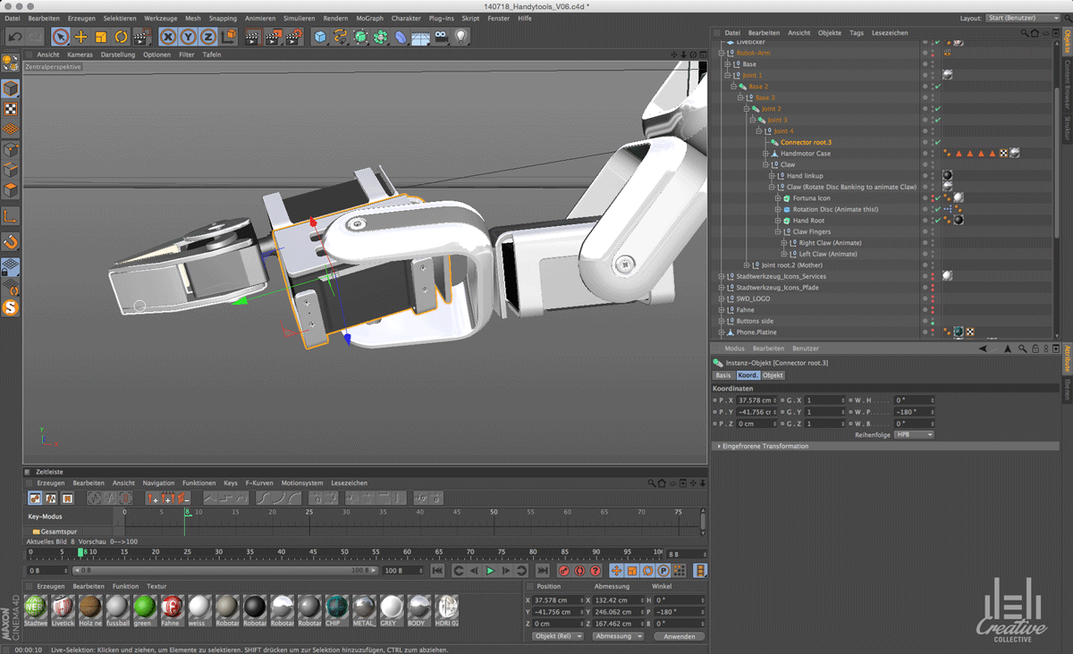The height and width of the screenshot is (654, 1073).
Task: Expand the Right Claw (Animate) node
Action: [x=784, y=243]
